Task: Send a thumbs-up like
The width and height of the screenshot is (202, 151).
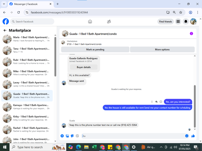Action: pos(193,136)
